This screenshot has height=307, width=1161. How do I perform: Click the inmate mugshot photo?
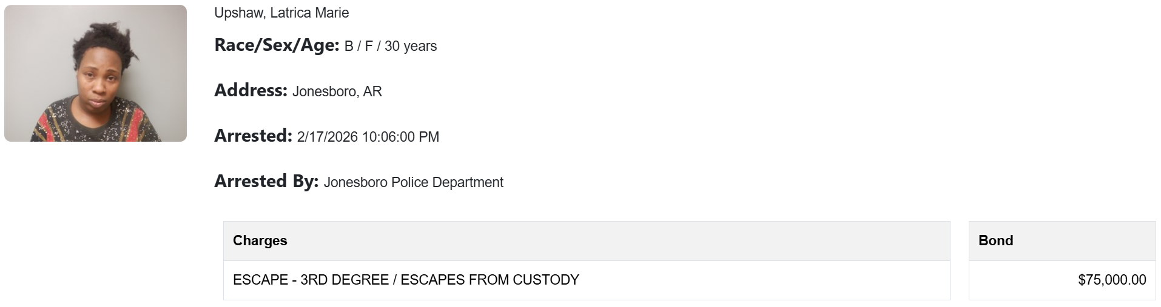(x=95, y=73)
